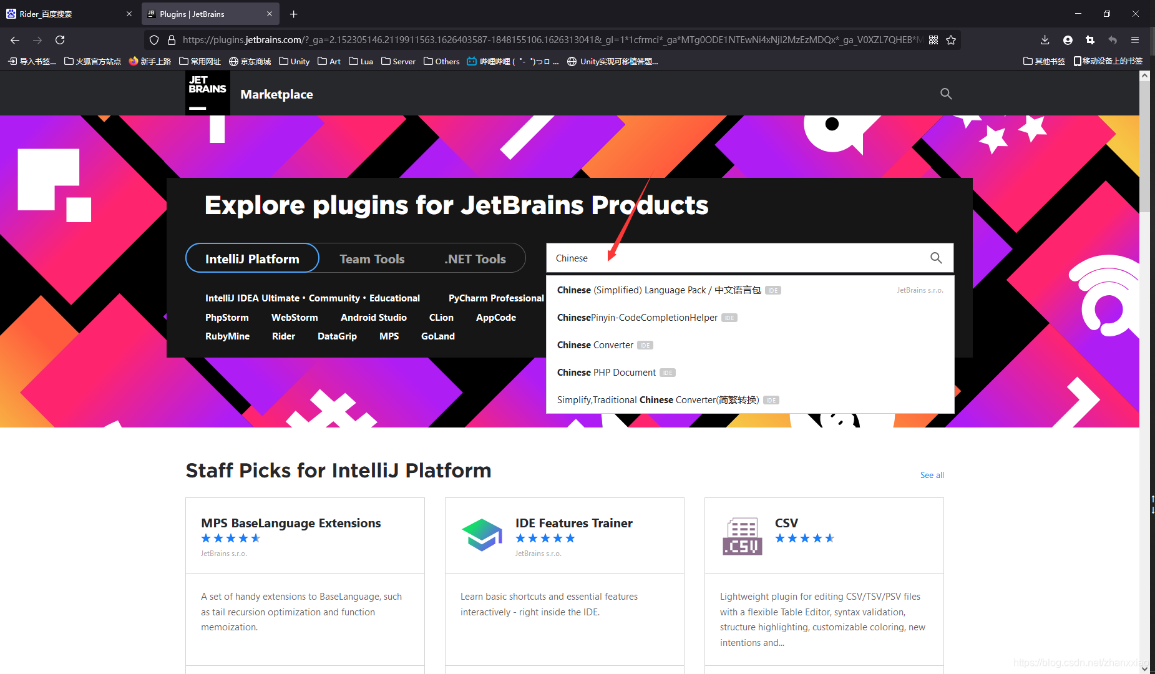The image size is (1155, 674).
Task: Open the Unity bookmarks folder
Action: click(294, 61)
